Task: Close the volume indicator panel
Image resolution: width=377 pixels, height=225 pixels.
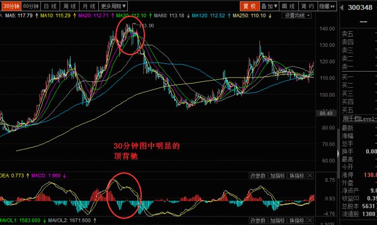Action: [310, 221]
